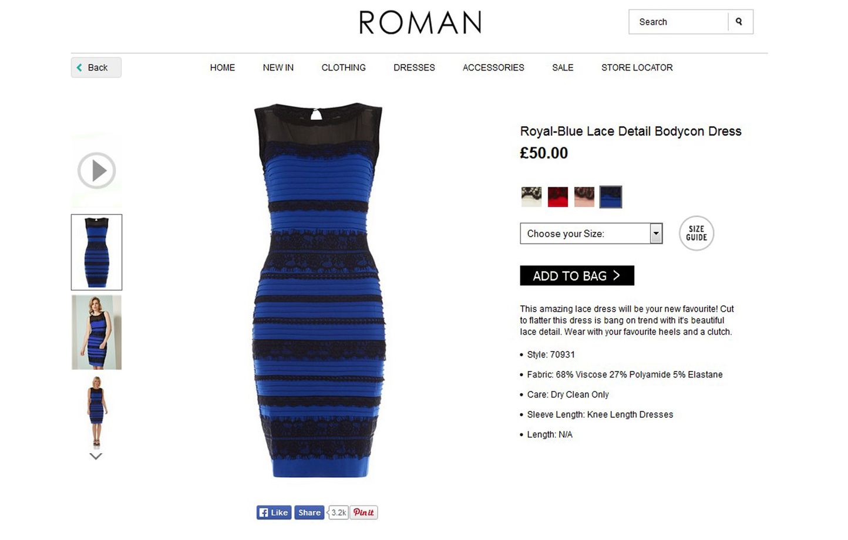Play the product video thumbnail
Image resolution: width=848 pixels, height=540 pixels.
click(x=96, y=171)
